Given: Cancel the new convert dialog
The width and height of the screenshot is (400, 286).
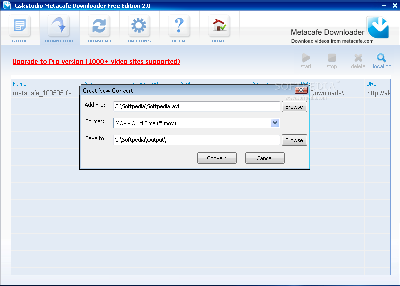Looking at the screenshot, I should [x=265, y=158].
